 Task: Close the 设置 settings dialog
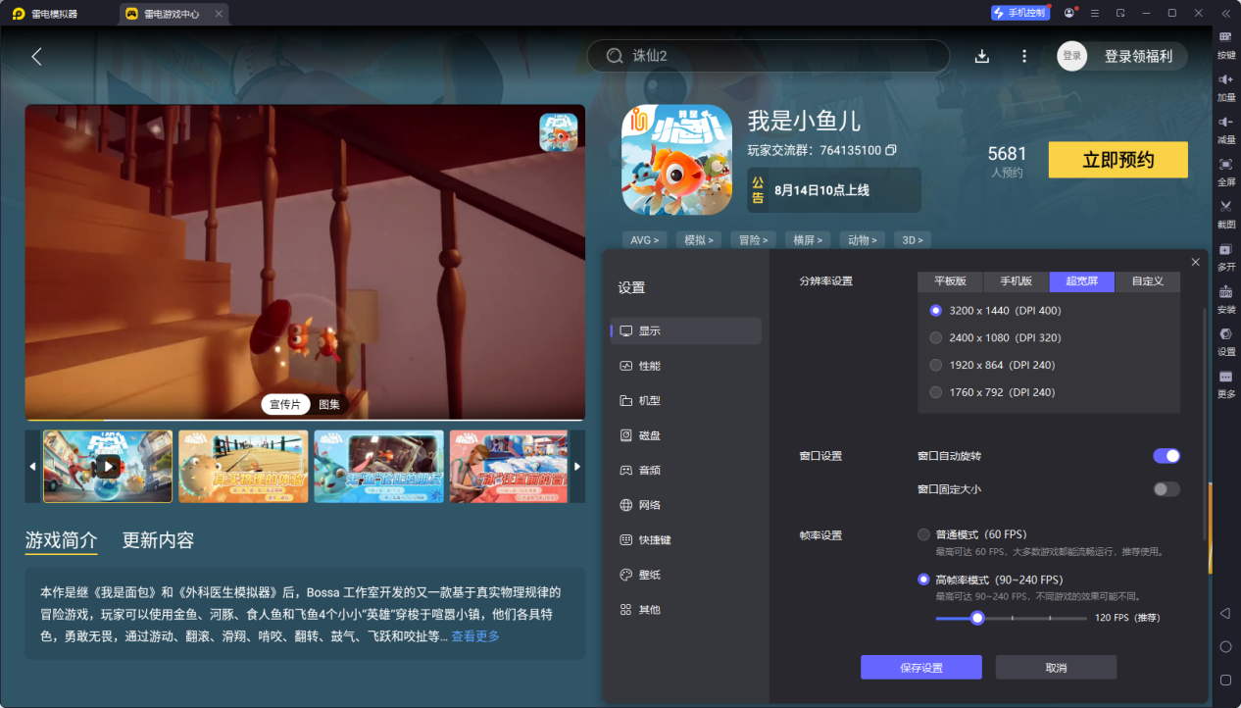coord(1195,262)
